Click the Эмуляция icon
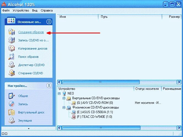 coord(12,121)
